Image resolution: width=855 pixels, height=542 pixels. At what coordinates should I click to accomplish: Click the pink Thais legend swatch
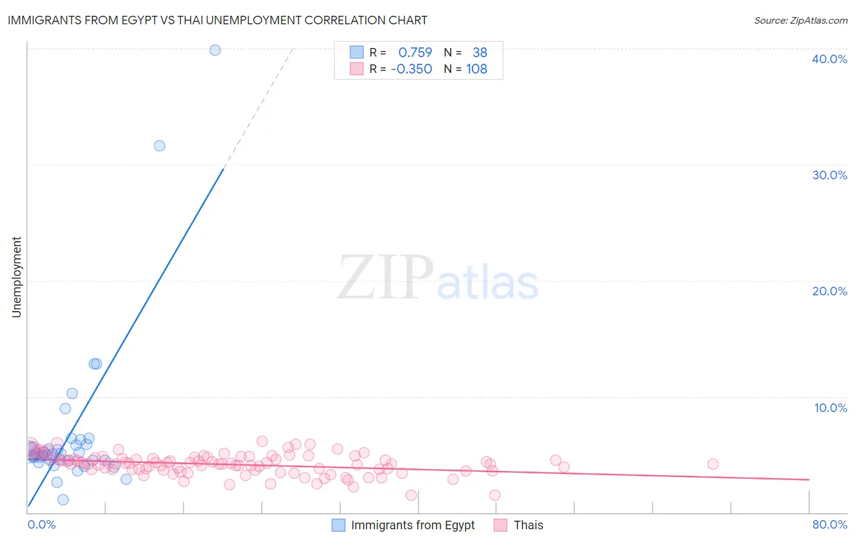tap(500, 525)
